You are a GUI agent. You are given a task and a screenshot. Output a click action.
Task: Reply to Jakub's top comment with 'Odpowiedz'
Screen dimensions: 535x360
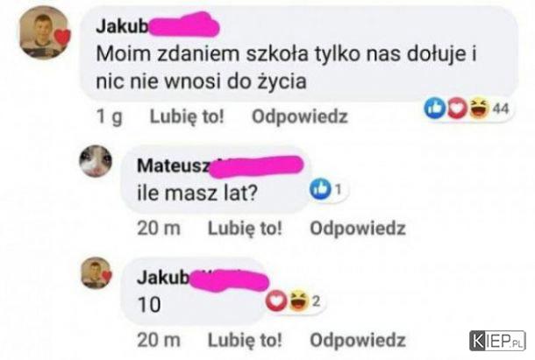pos(300,116)
